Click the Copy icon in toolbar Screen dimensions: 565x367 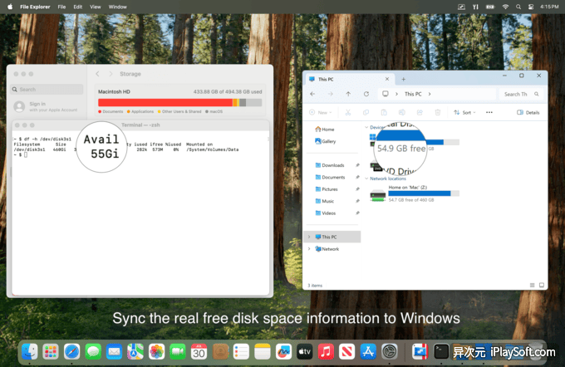coord(366,112)
